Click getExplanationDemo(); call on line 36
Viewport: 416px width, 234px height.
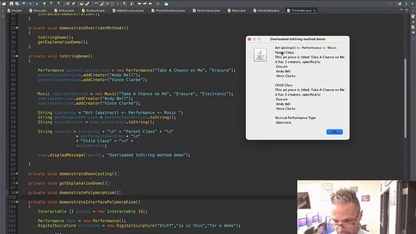click(62, 42)
